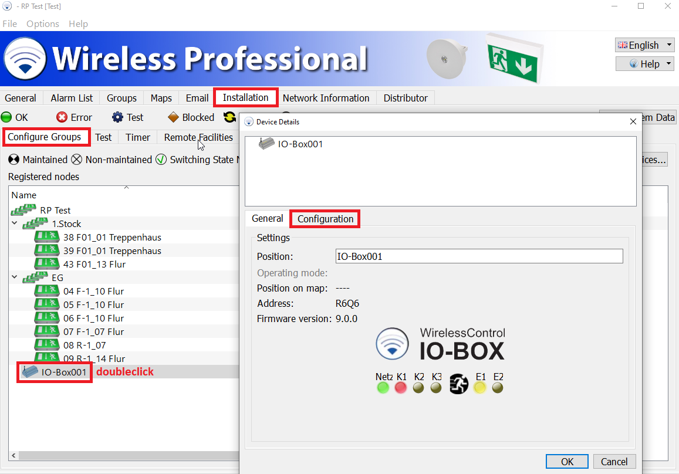Open the Help dropdown button in banner
679x474 pixels.
[x=644, y=63]
